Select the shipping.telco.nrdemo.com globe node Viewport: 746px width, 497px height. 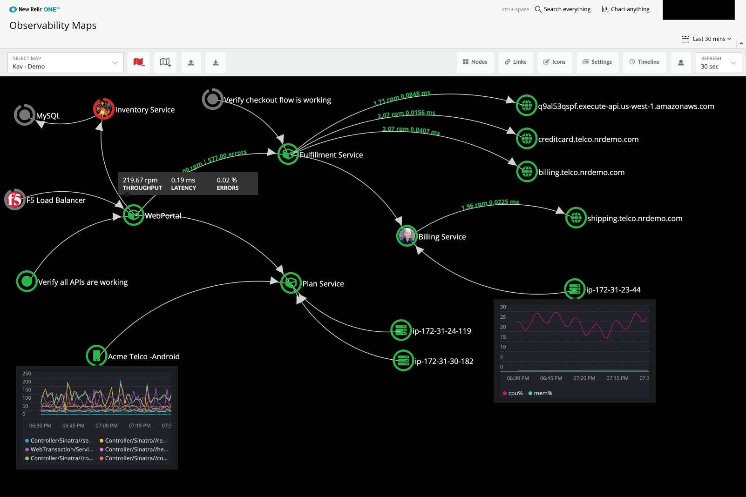point(576,218)
